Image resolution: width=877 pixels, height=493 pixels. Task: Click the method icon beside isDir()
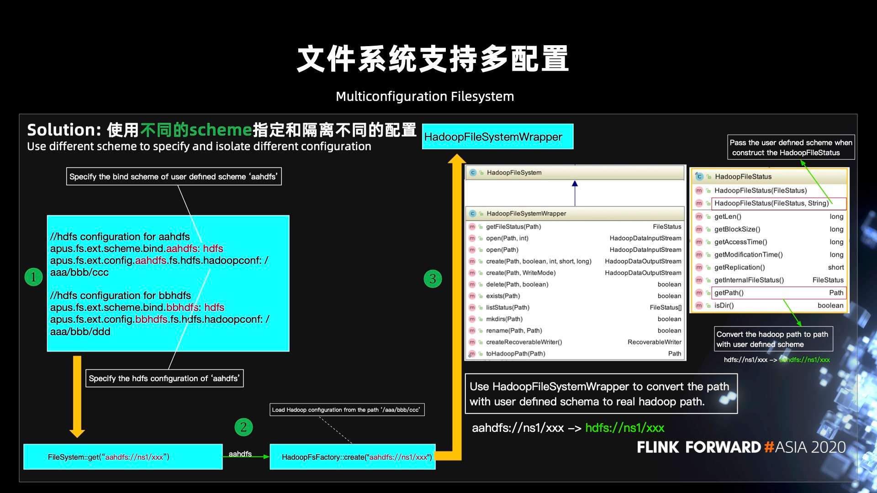[x=699, y=305]
